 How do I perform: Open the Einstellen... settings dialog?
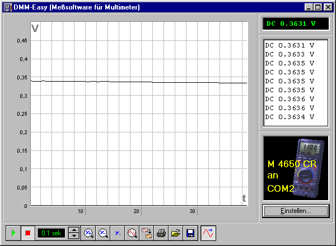click(x=296, y=211)
